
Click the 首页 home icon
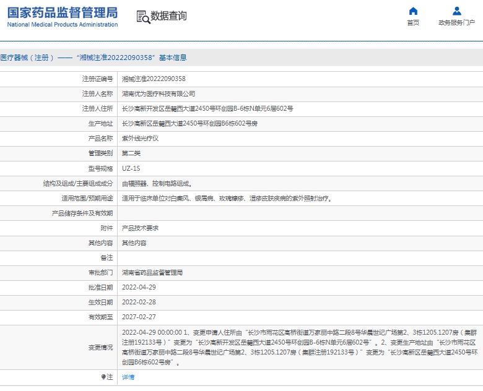click(x=413, y=11)
